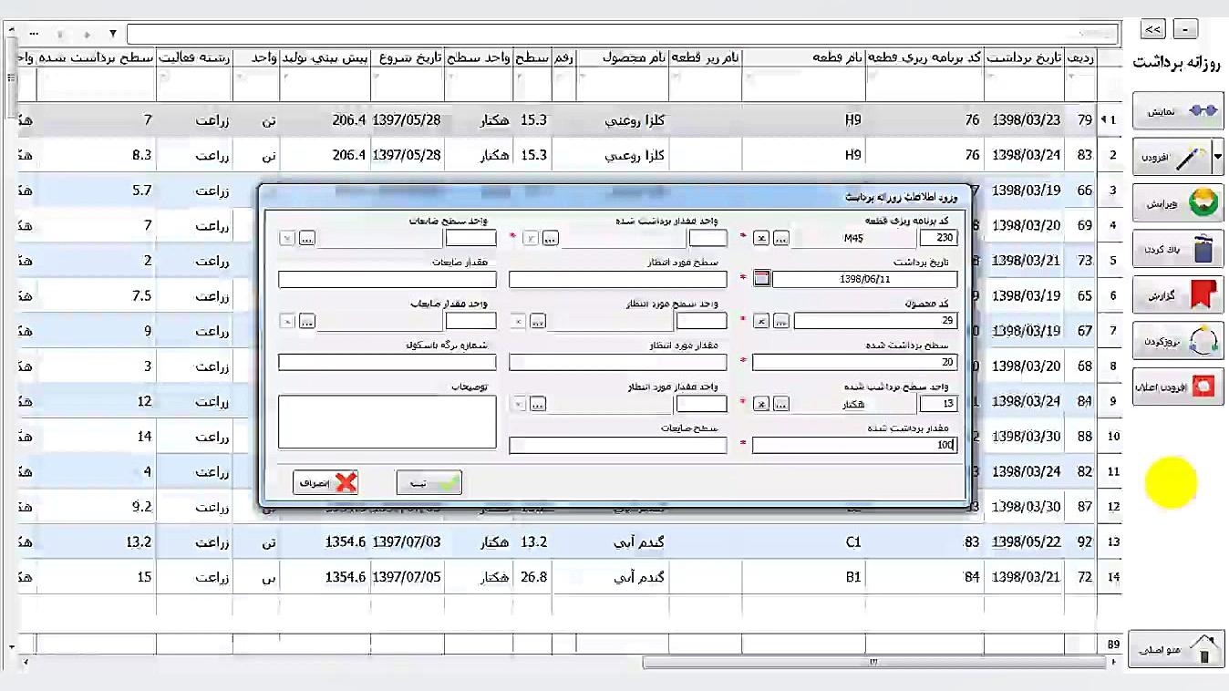Clear واحد سطح ضایعات with x button
Image resolution: width=1229 pixels, height=691 pixels.
click(287, 238)
